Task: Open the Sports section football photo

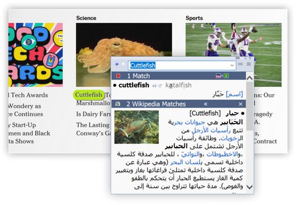Action: click(x=233, y=55)
